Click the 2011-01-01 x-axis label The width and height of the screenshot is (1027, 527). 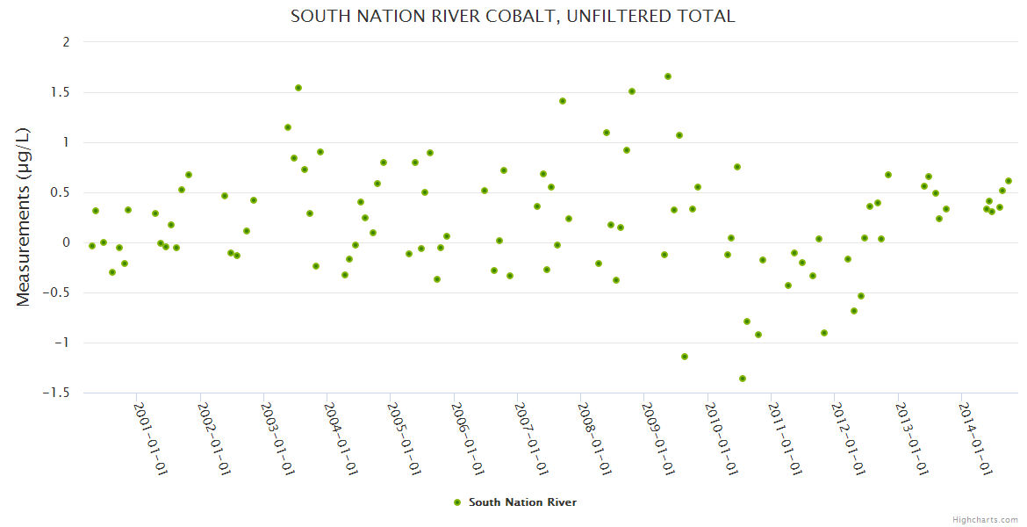pos(785,438)
